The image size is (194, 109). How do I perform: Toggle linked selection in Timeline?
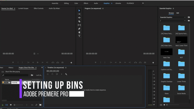click(57, 74)
